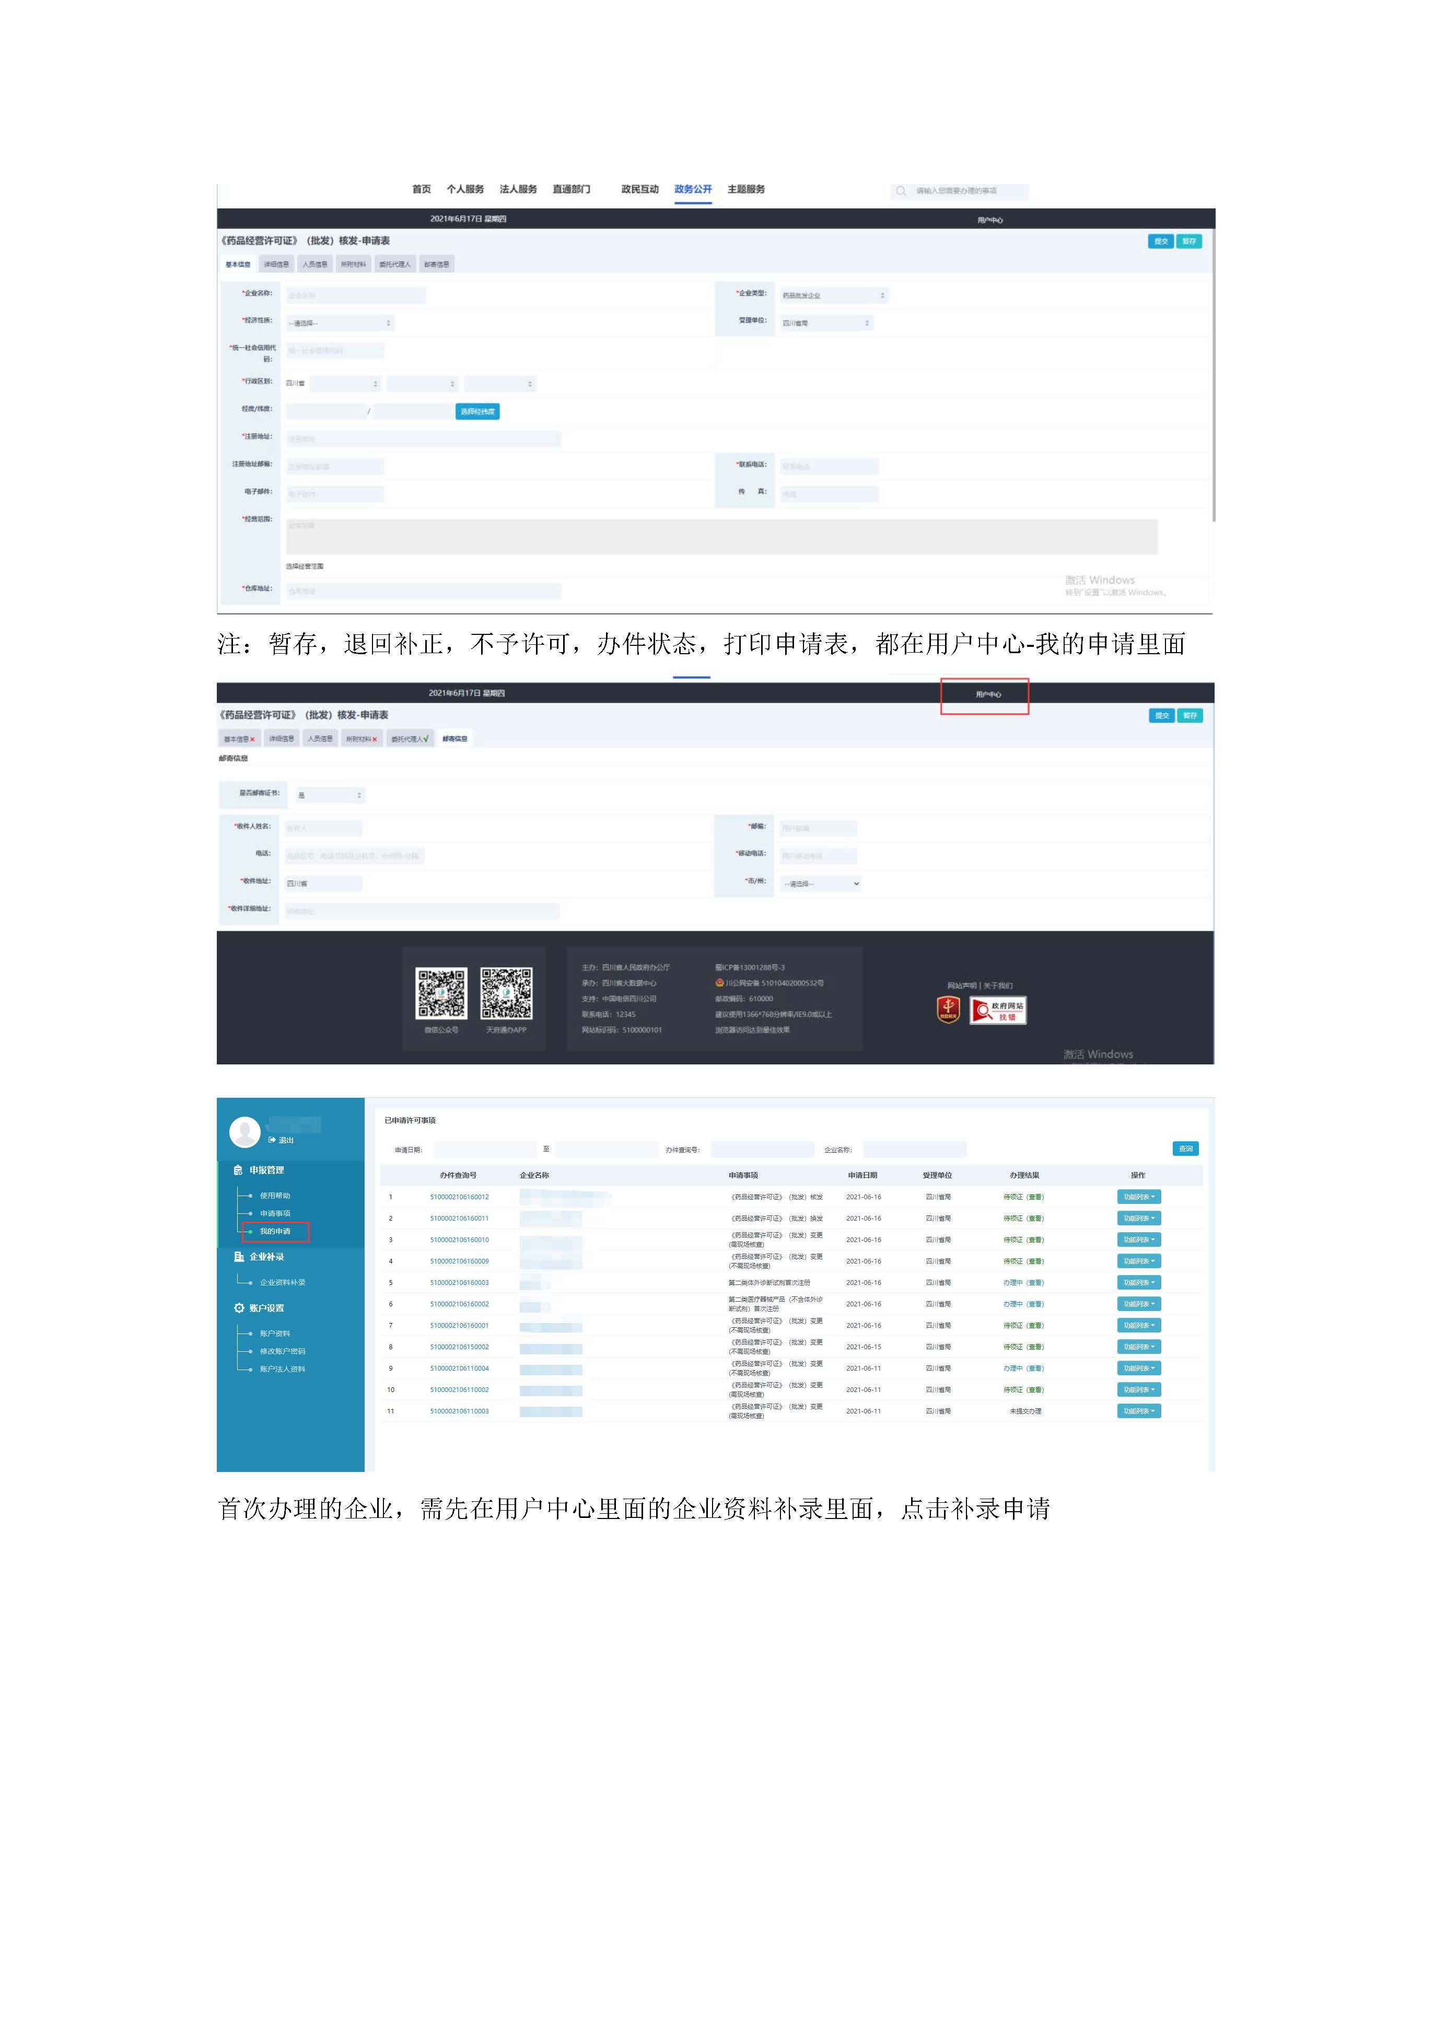Switch to the 基本信息 tab marked with red X
The width and height of the screenshot is (1434, 2029).
(239, 739)
